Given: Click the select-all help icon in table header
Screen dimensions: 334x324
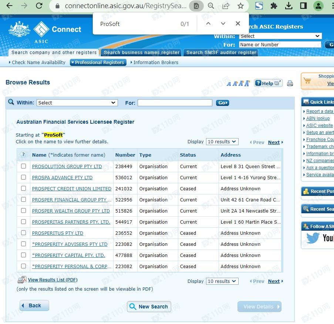Looking at the screenshot, I should click(x=23, y=155).
